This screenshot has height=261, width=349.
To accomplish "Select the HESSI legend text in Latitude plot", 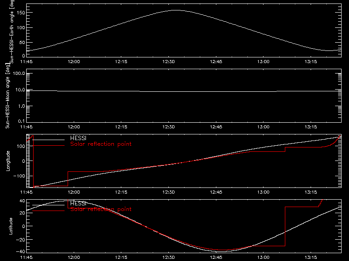I will (x=78, y=203).
